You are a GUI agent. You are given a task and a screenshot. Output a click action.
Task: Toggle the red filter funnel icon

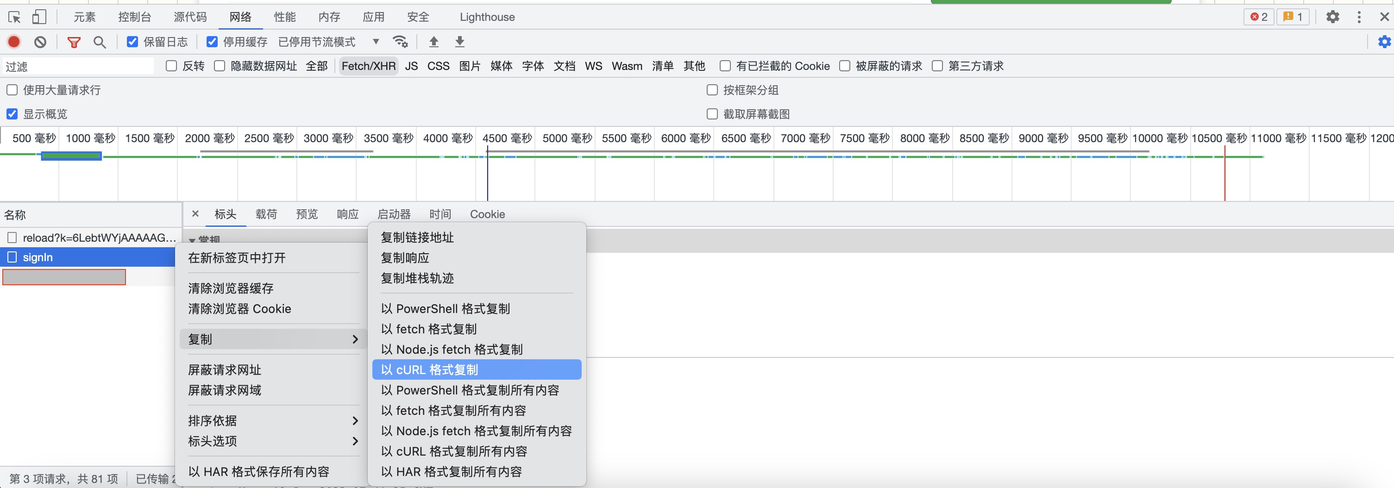point(74,42)
